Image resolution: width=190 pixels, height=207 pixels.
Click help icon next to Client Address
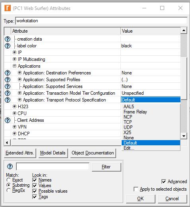tap(8, 120)
